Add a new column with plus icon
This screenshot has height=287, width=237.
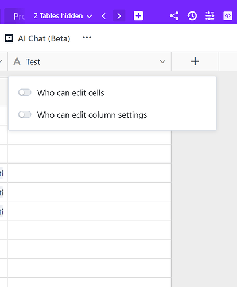195,61
